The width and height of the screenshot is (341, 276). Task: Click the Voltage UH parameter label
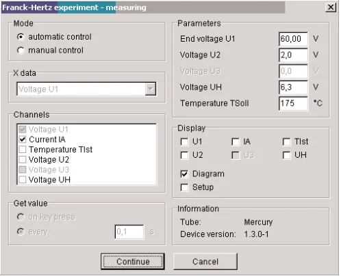[201, 87]
